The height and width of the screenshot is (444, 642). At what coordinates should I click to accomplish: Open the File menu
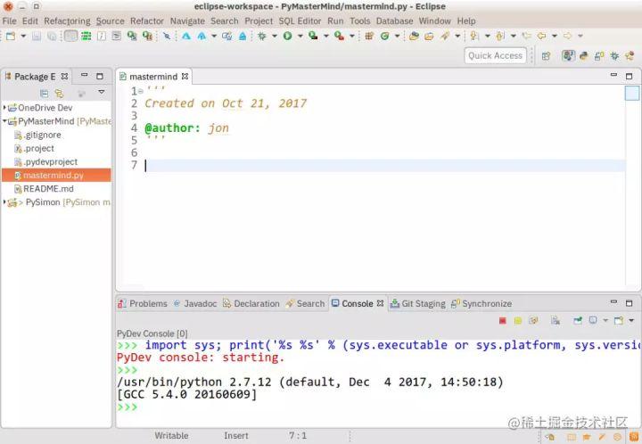click(x=9, y=21)
